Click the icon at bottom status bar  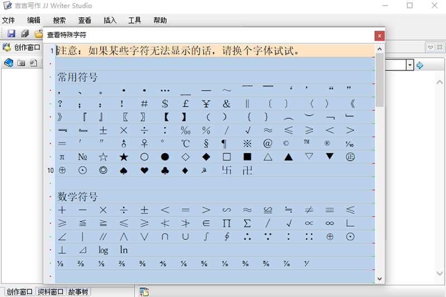pos(144,291)
